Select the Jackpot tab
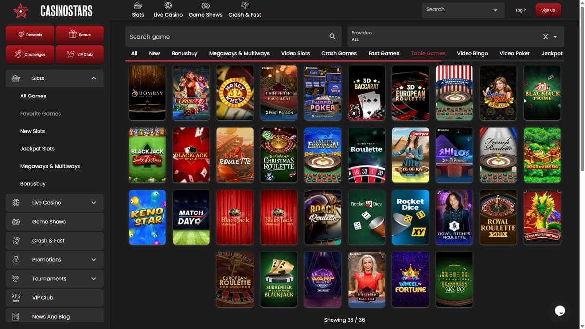This screenshot has height=329, width=585. [x=552, y=53]
